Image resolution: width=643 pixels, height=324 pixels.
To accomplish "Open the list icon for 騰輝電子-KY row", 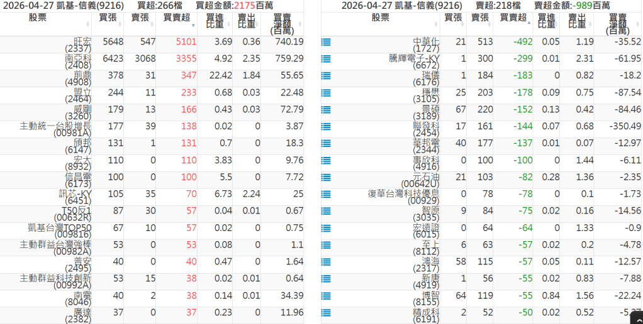I will coord(326,58).
